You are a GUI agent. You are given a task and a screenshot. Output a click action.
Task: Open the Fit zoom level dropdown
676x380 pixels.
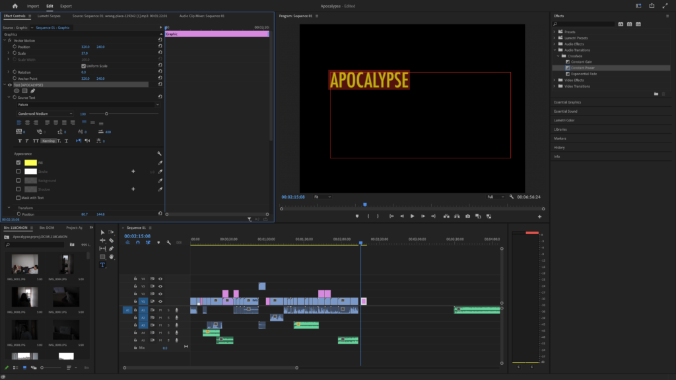[x=323, y=197]
